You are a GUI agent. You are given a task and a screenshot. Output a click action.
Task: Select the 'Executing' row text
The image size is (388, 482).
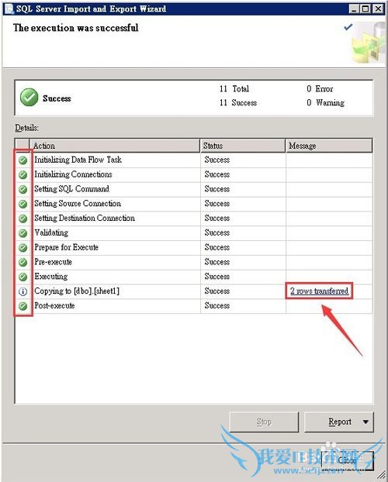[x=50, y=277]
